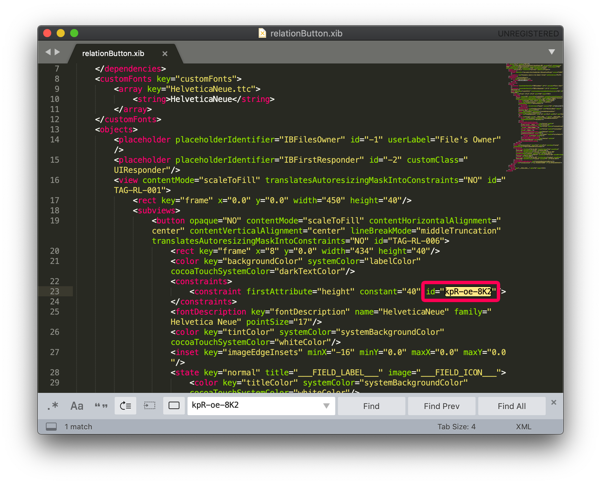601x484 pixels.
Task: Click the closing dependencies tag
Action: pos(131,69)
